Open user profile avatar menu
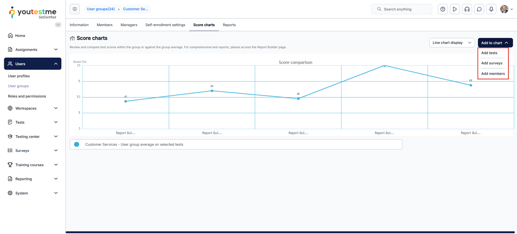 point(506,9)
